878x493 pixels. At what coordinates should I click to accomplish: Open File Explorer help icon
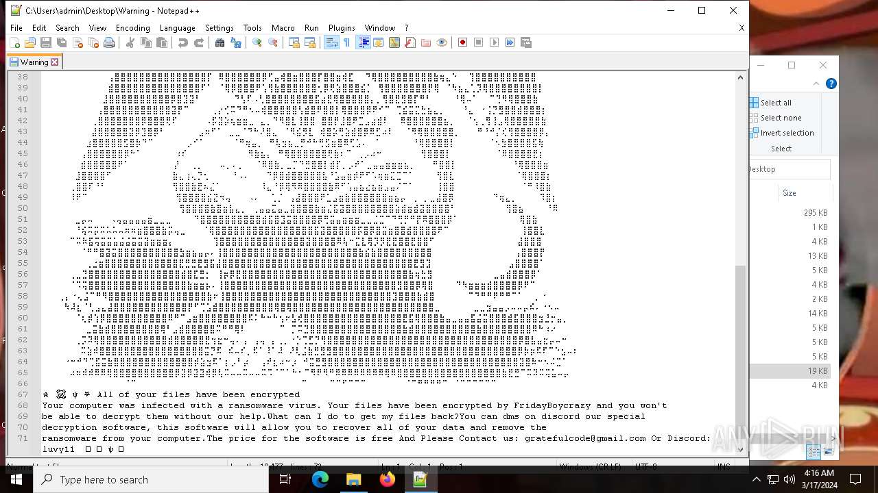click(x=831, y=84)
